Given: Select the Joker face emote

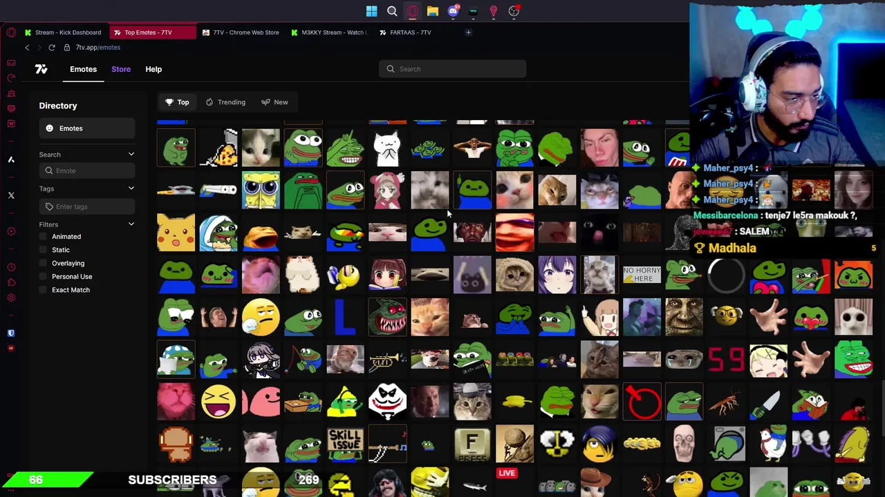Looking at the screenshot, I should (387, 401).
